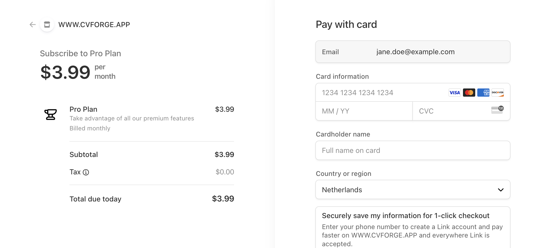Click the Discover card logo
Viewport: 534px width, 248px height.
497,93
